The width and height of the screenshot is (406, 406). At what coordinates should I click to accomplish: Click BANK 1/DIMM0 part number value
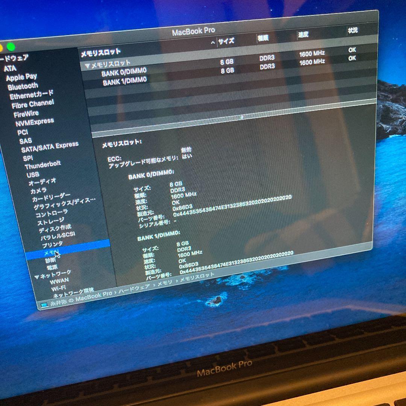[x=236, y=262]
